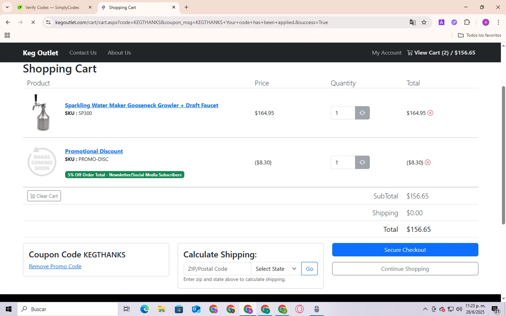
Task: Stop loading the page
Action: tap(33, 22)
